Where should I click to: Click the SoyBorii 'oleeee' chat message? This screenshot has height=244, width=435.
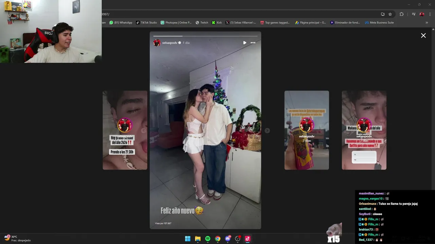point(370,214)
